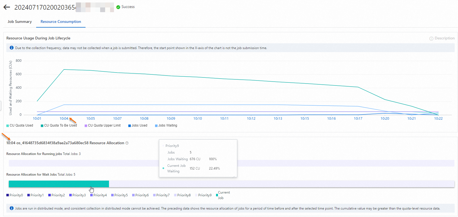Toggle Priority6 legend entry
458x217 pixels.
pyautogui.click(x=140, y=195)
